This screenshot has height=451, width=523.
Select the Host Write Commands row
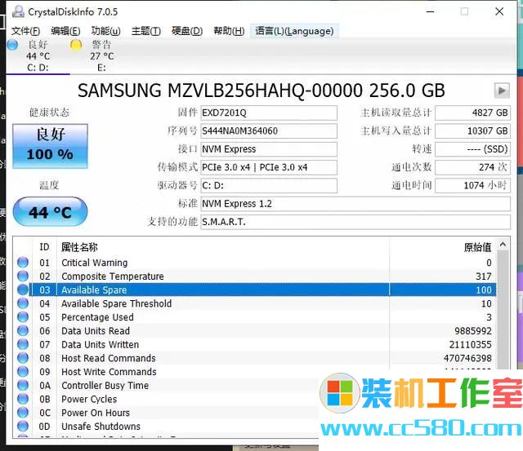click(x=255, y=372)
